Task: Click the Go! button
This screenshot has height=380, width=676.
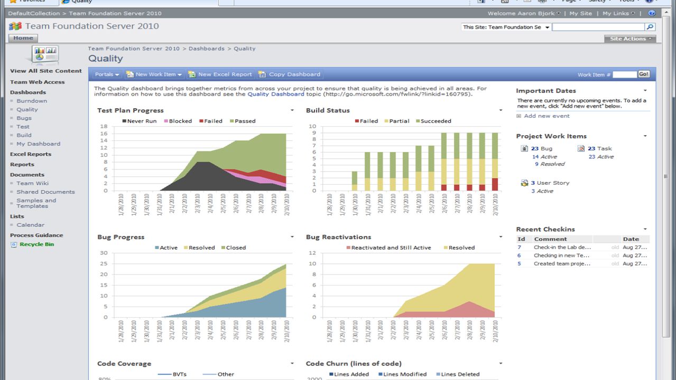Action: pos(644,74)
